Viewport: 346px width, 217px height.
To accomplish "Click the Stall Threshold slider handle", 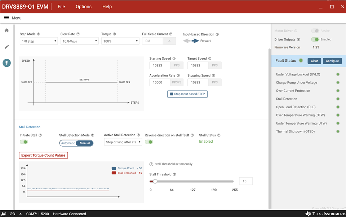I will point(155,181).
